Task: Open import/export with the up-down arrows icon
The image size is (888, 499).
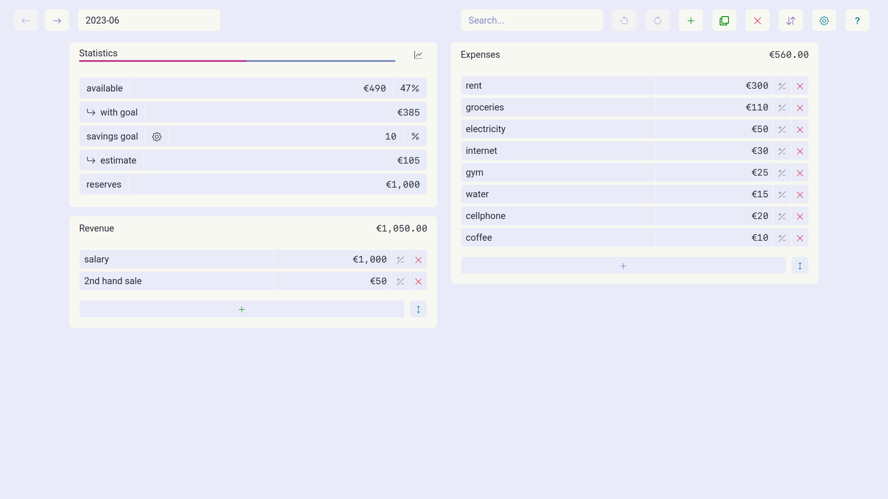Action: [791, 20]
